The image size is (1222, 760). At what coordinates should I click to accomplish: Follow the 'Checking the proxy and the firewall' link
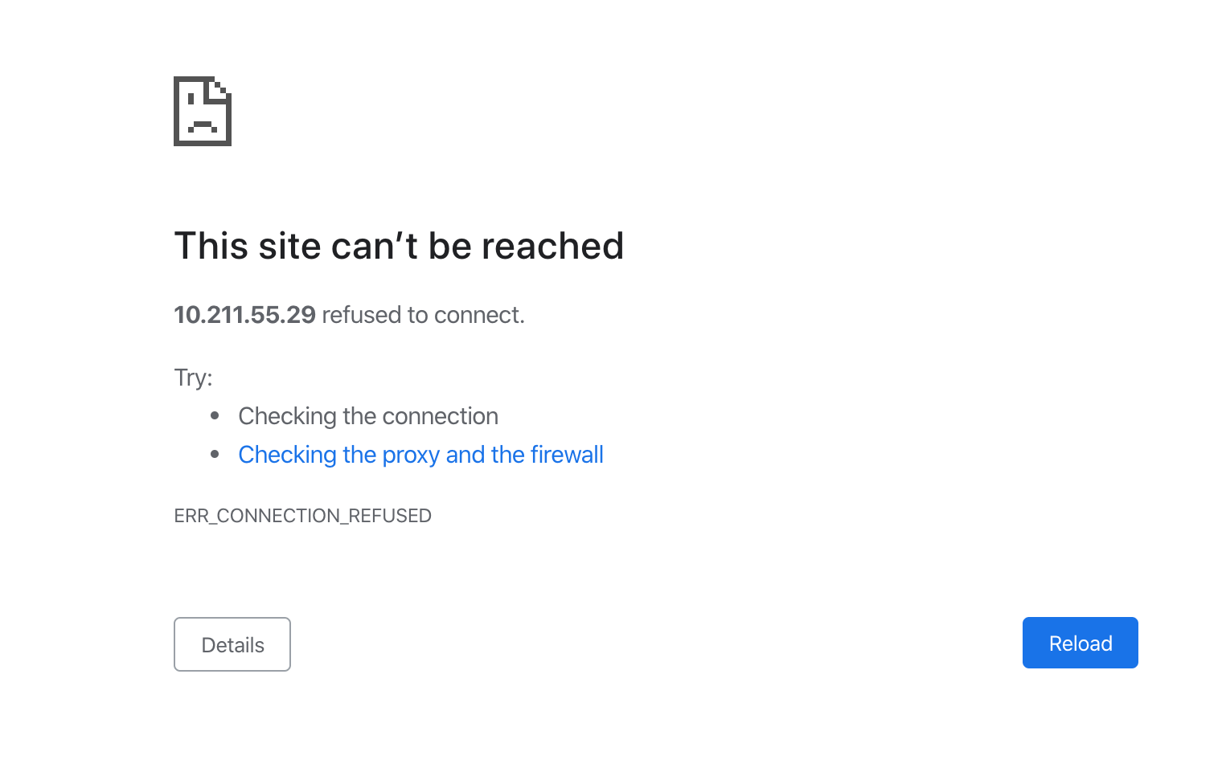coord(420,455)
